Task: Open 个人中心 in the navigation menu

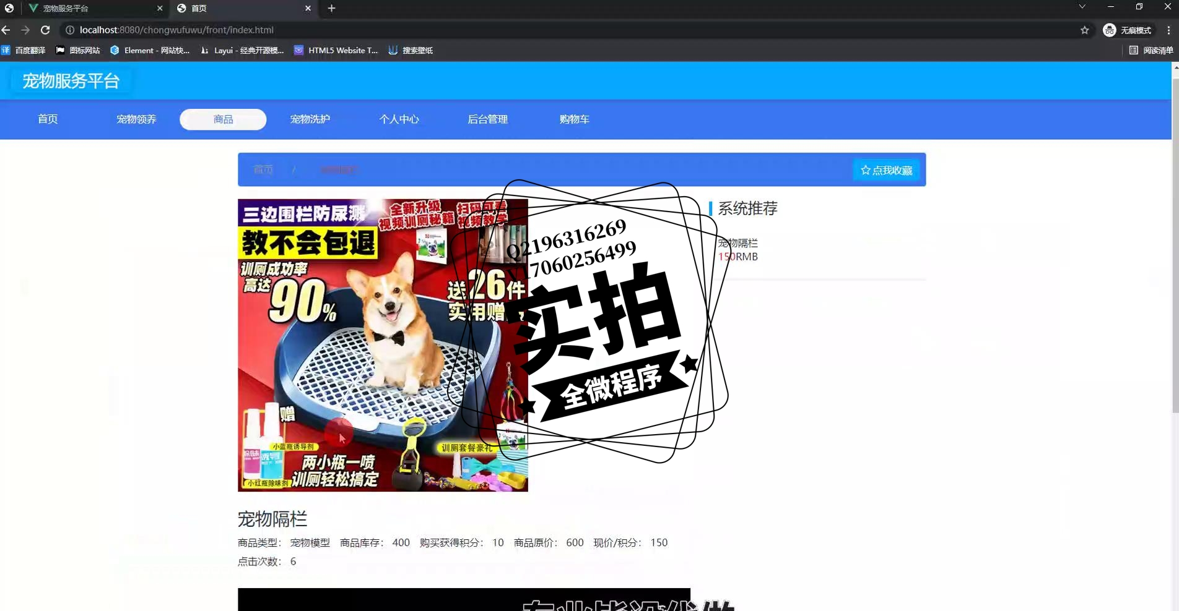Action: (x=399, y=119)
